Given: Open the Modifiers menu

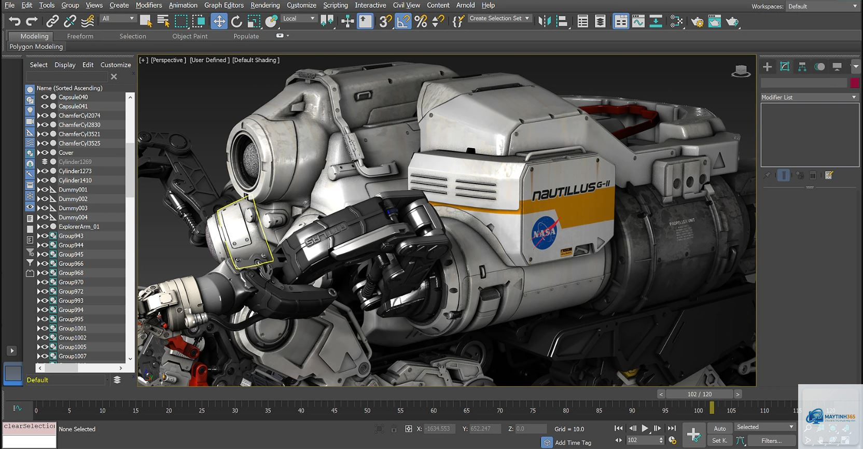Looking at the screenshot, I should (x=149, y=5).
